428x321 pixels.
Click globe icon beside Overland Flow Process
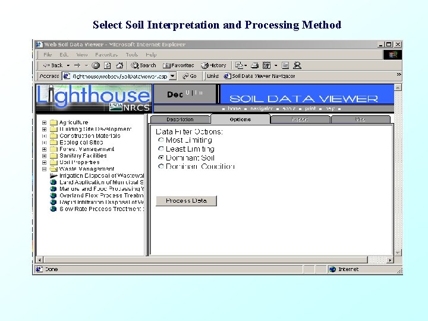click(53, 196)
